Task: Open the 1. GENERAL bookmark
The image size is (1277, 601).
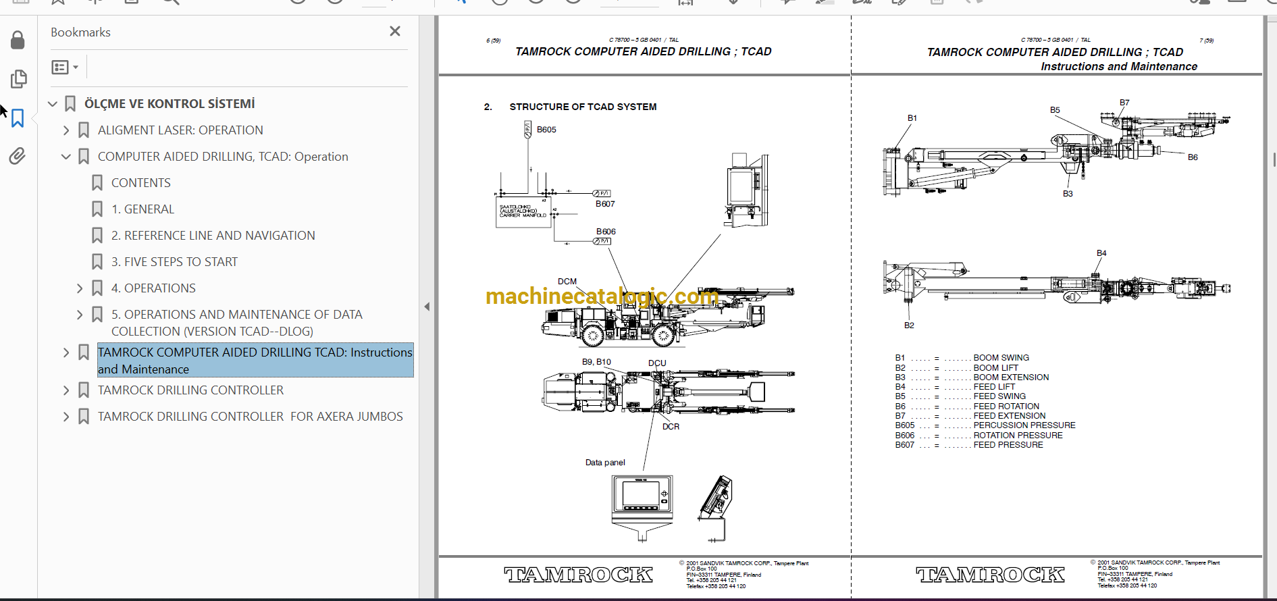Action: [x=143, y=209]
